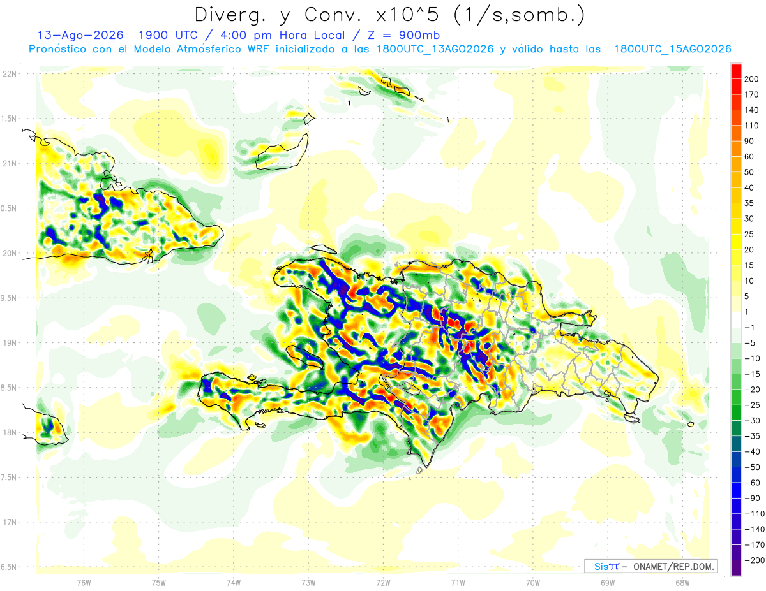Click the colorbar value -90
Image resolution: width=766 pixels, height=591 pixels.
[x=751, y=499]
